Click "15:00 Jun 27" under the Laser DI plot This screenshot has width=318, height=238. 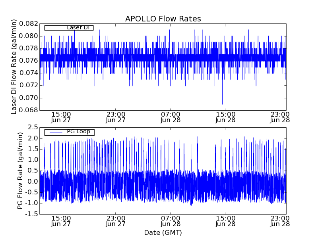pyautogui.click(x=61, y=117)
